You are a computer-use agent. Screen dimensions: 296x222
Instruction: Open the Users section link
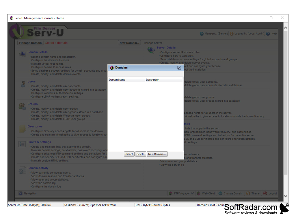click(31, 81)
